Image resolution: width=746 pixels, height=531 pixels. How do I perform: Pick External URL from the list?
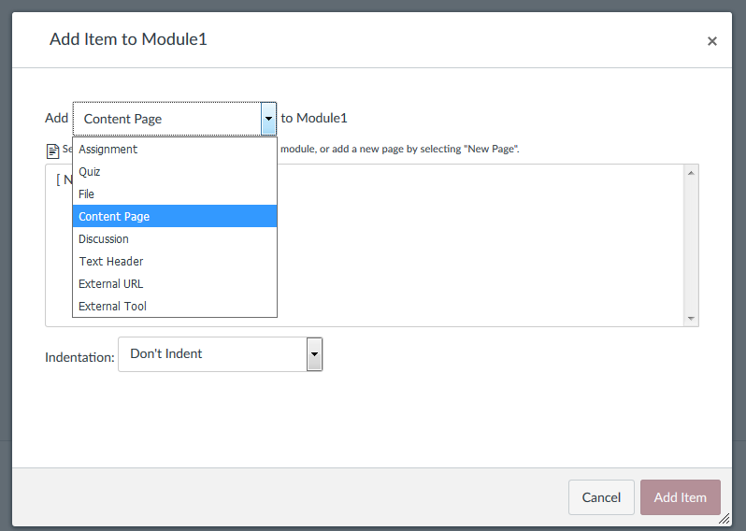(111, 284)
